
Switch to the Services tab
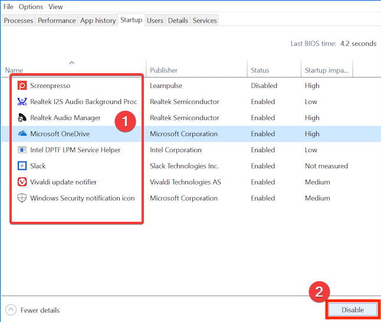tap(205, 21)
